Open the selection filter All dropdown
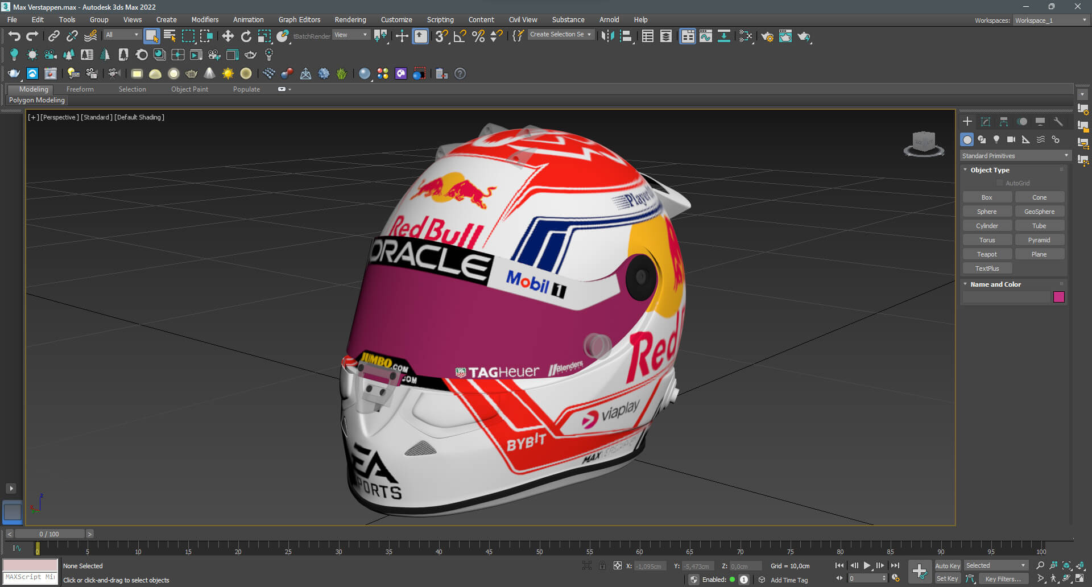 (122, 35)
